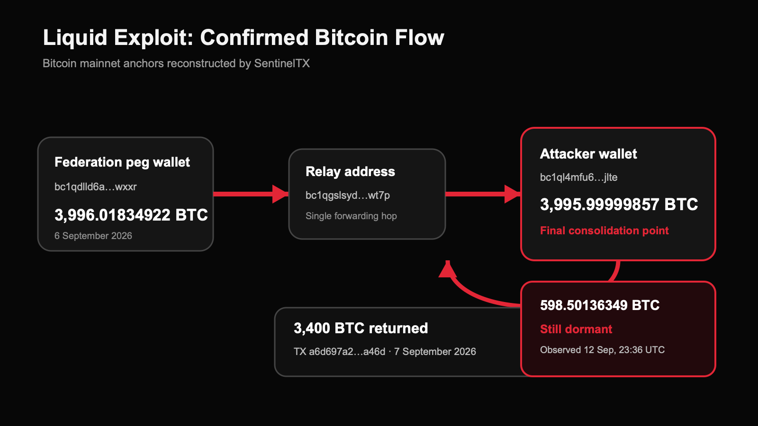Click the arrowhead pointing into Relay address

coord(280,194)
